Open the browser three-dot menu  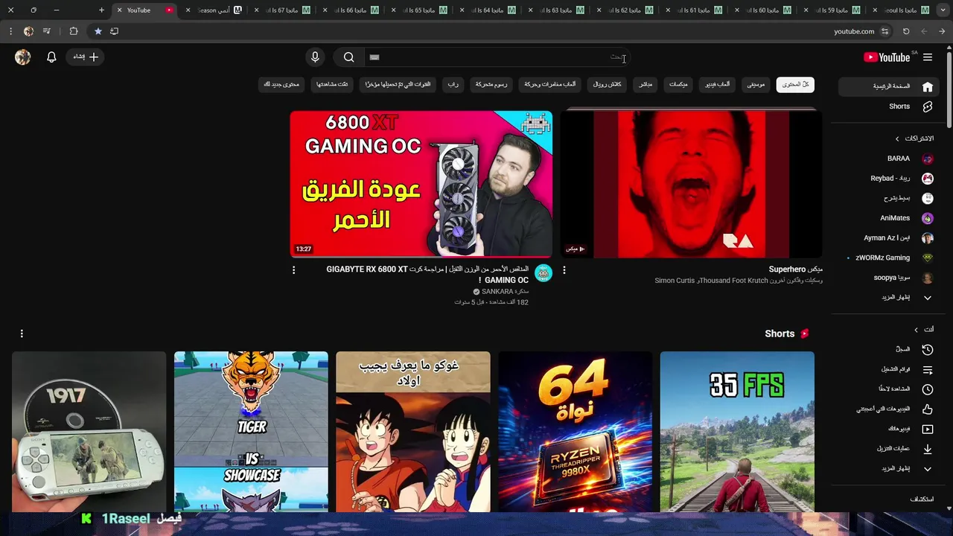pyautogui.click(x=10, y=31)
